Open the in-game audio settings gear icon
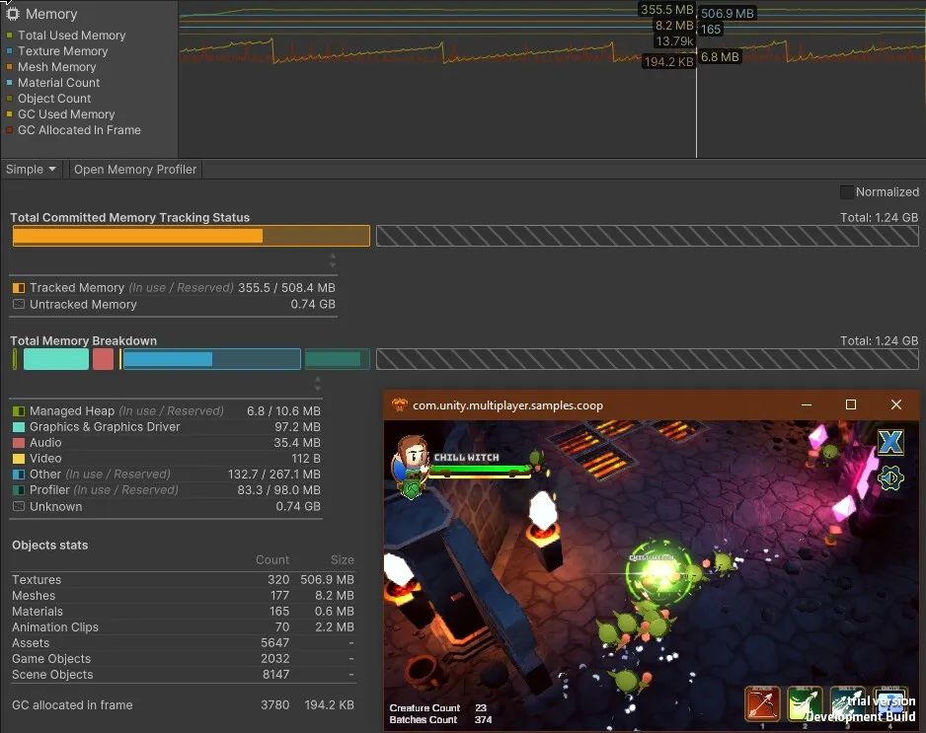926x733 pixels. (889, 478)
